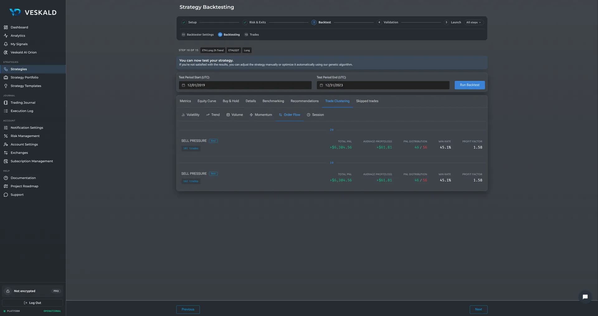Open the Buy & Hold tab

[x=231, y=101]
